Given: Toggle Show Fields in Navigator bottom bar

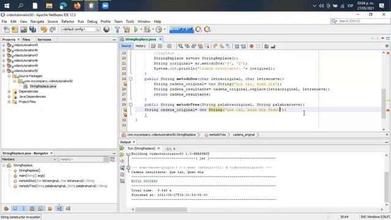Looking at the screenshot, I should pos(15,208).
